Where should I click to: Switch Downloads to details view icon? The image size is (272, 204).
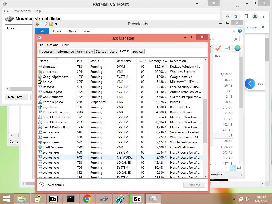click(233, 168)
